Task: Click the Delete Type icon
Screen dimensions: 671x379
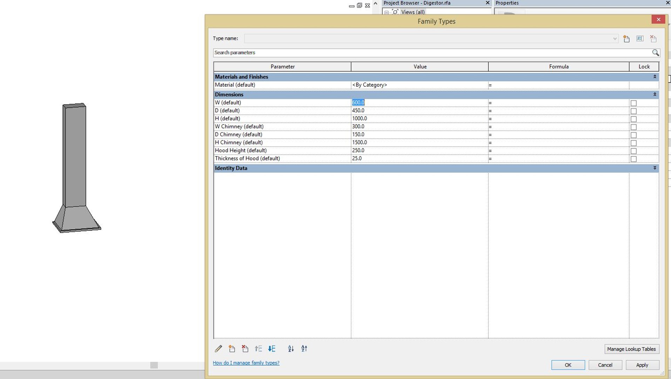Action: pyautogui.click(x=653, y=39)
